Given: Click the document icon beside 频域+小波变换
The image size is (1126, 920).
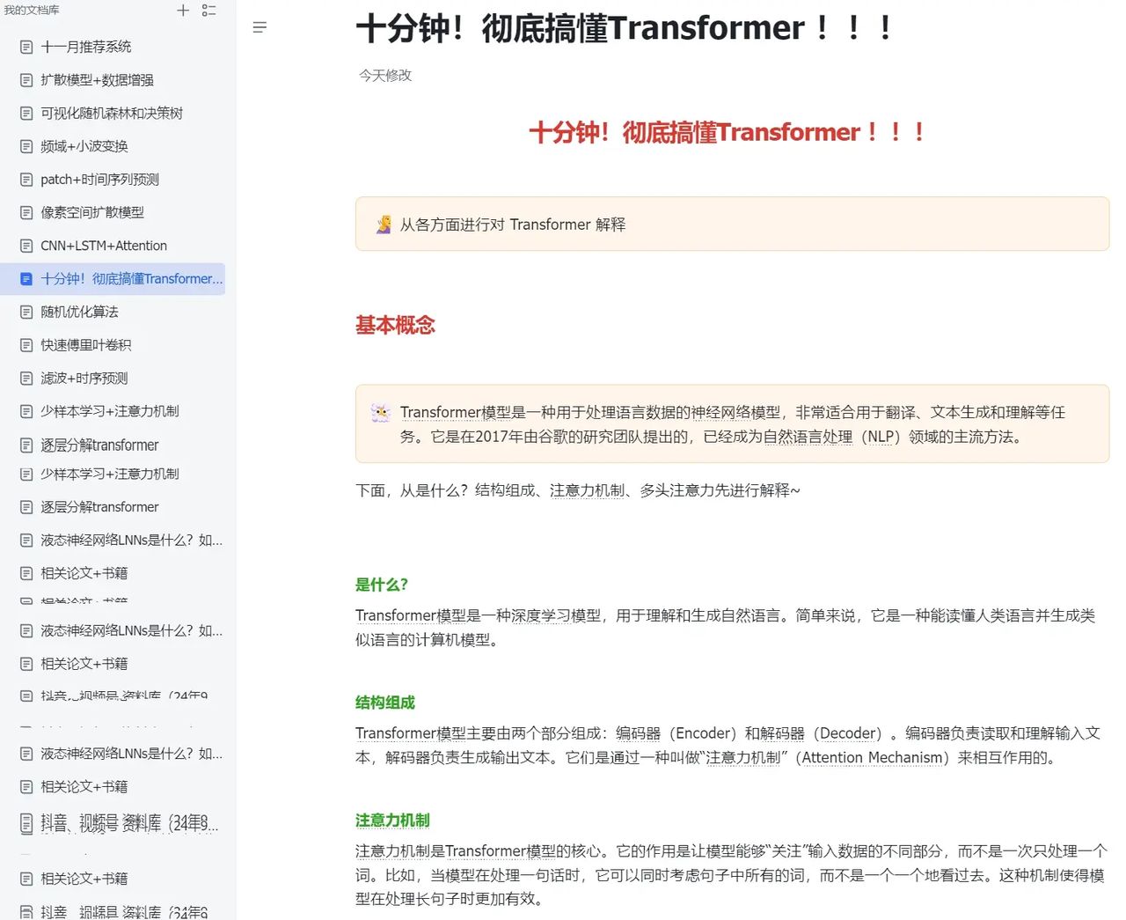Looking at the screenshot, I should coord(25,146).
